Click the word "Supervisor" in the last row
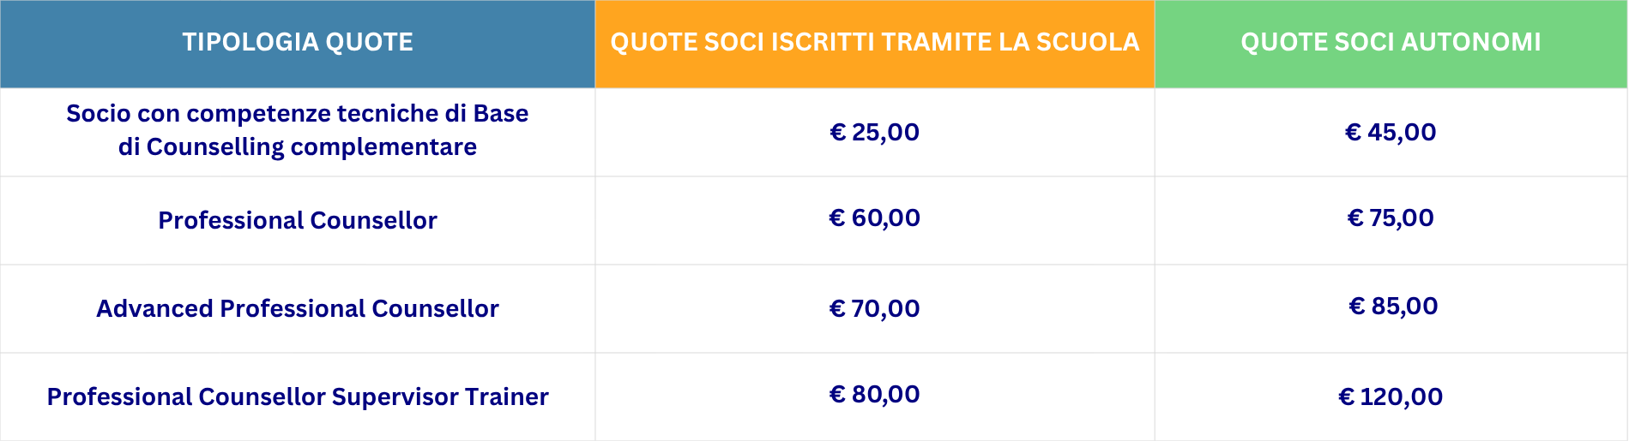The height and width of the screenshot is (441, 1629). click(x=395, y=396)
